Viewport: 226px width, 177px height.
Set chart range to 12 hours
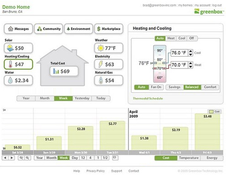tap(83, 158)
